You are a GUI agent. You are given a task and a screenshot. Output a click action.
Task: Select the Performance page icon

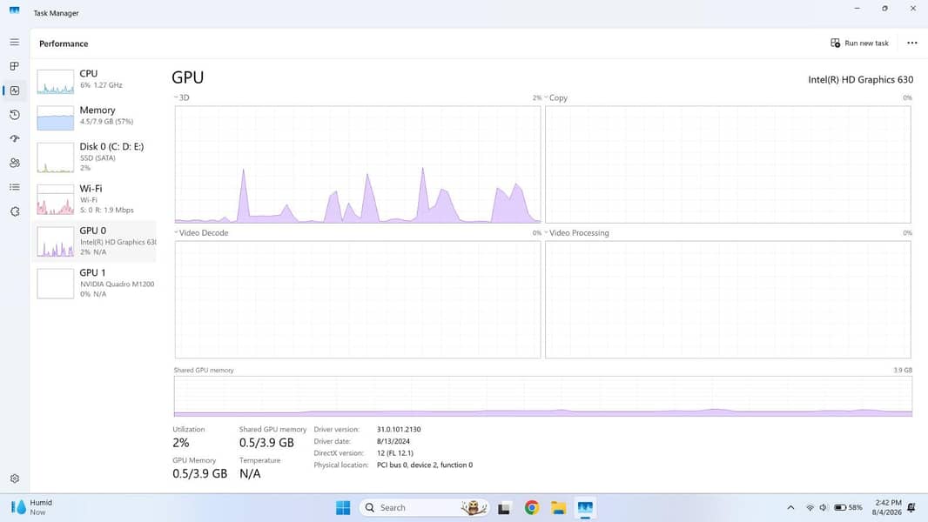pyautogui.click(x=15, y=90)
